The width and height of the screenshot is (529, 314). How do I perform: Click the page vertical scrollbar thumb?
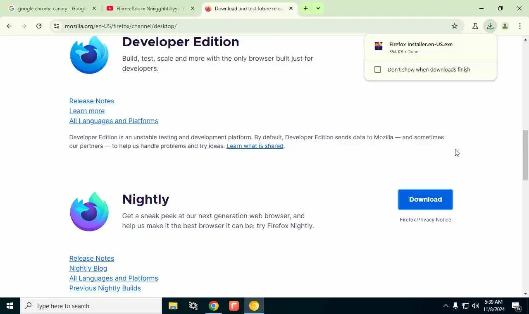[x=525, y=155]
